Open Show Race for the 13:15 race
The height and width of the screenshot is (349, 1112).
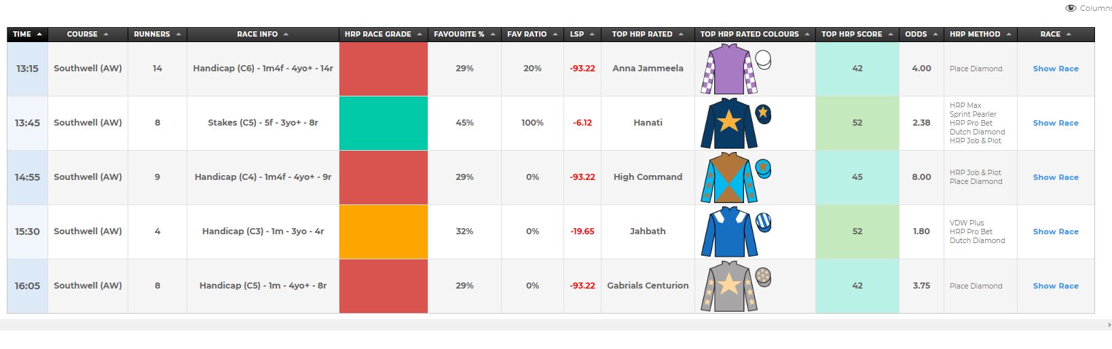[1056, 69]
